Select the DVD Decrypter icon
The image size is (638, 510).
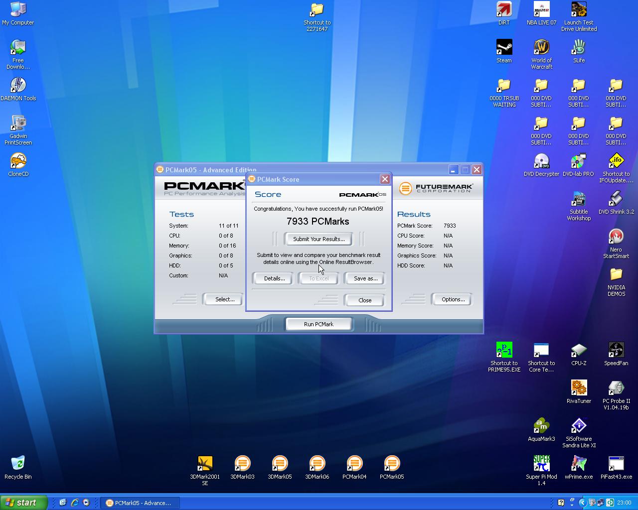(x=541, y=165)
